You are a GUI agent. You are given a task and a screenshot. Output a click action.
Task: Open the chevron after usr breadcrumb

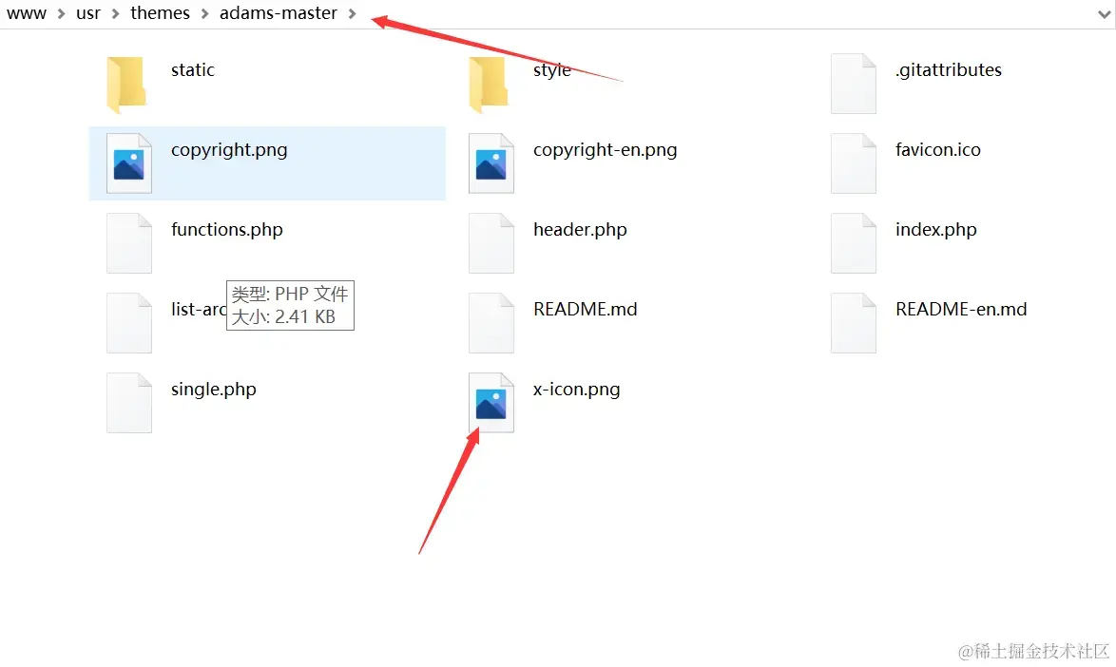click(115, 13)
